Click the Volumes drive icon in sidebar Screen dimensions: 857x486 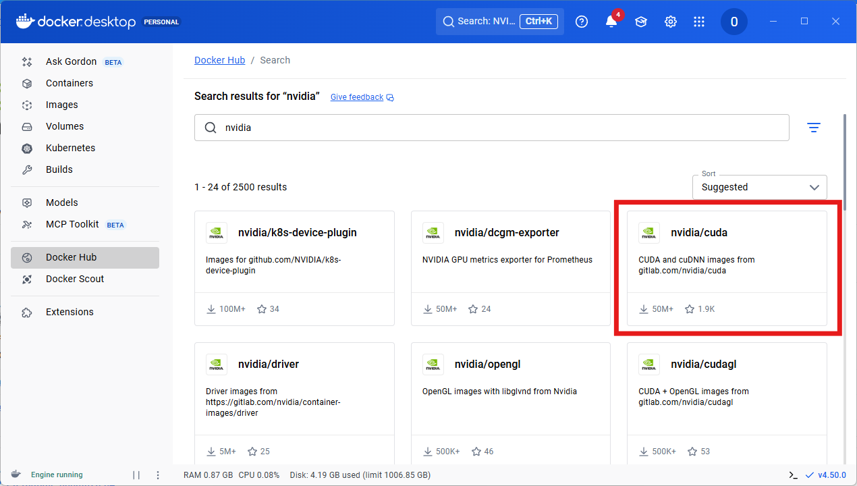tap(27, 126)
